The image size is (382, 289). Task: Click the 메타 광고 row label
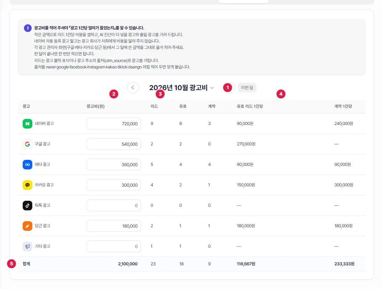[43, 165]
